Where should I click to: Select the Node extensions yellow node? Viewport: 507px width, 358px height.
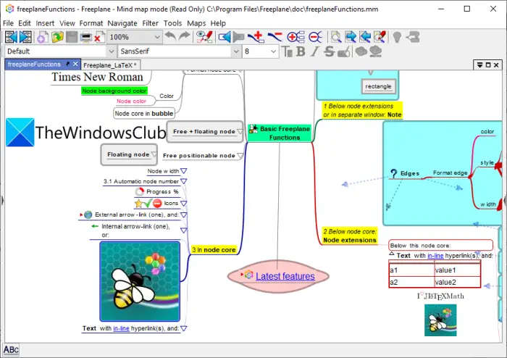click(350, 236)
